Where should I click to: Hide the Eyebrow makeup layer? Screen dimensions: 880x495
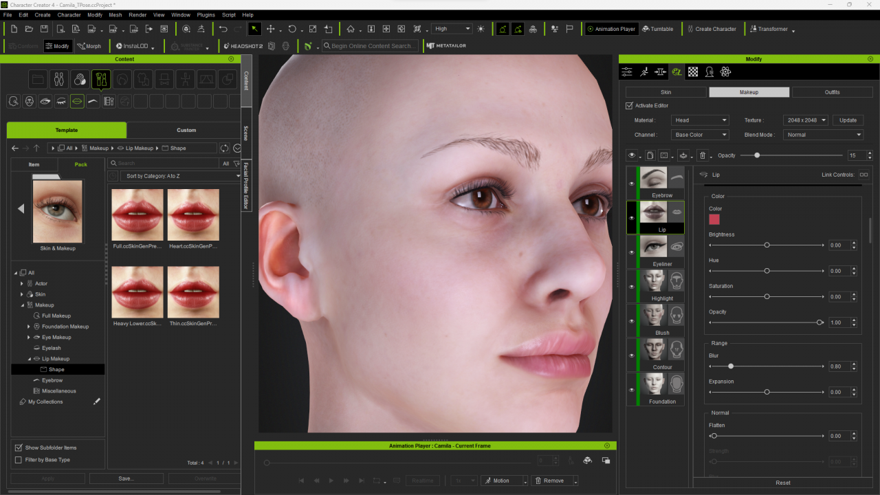click(x=631, y=184)
